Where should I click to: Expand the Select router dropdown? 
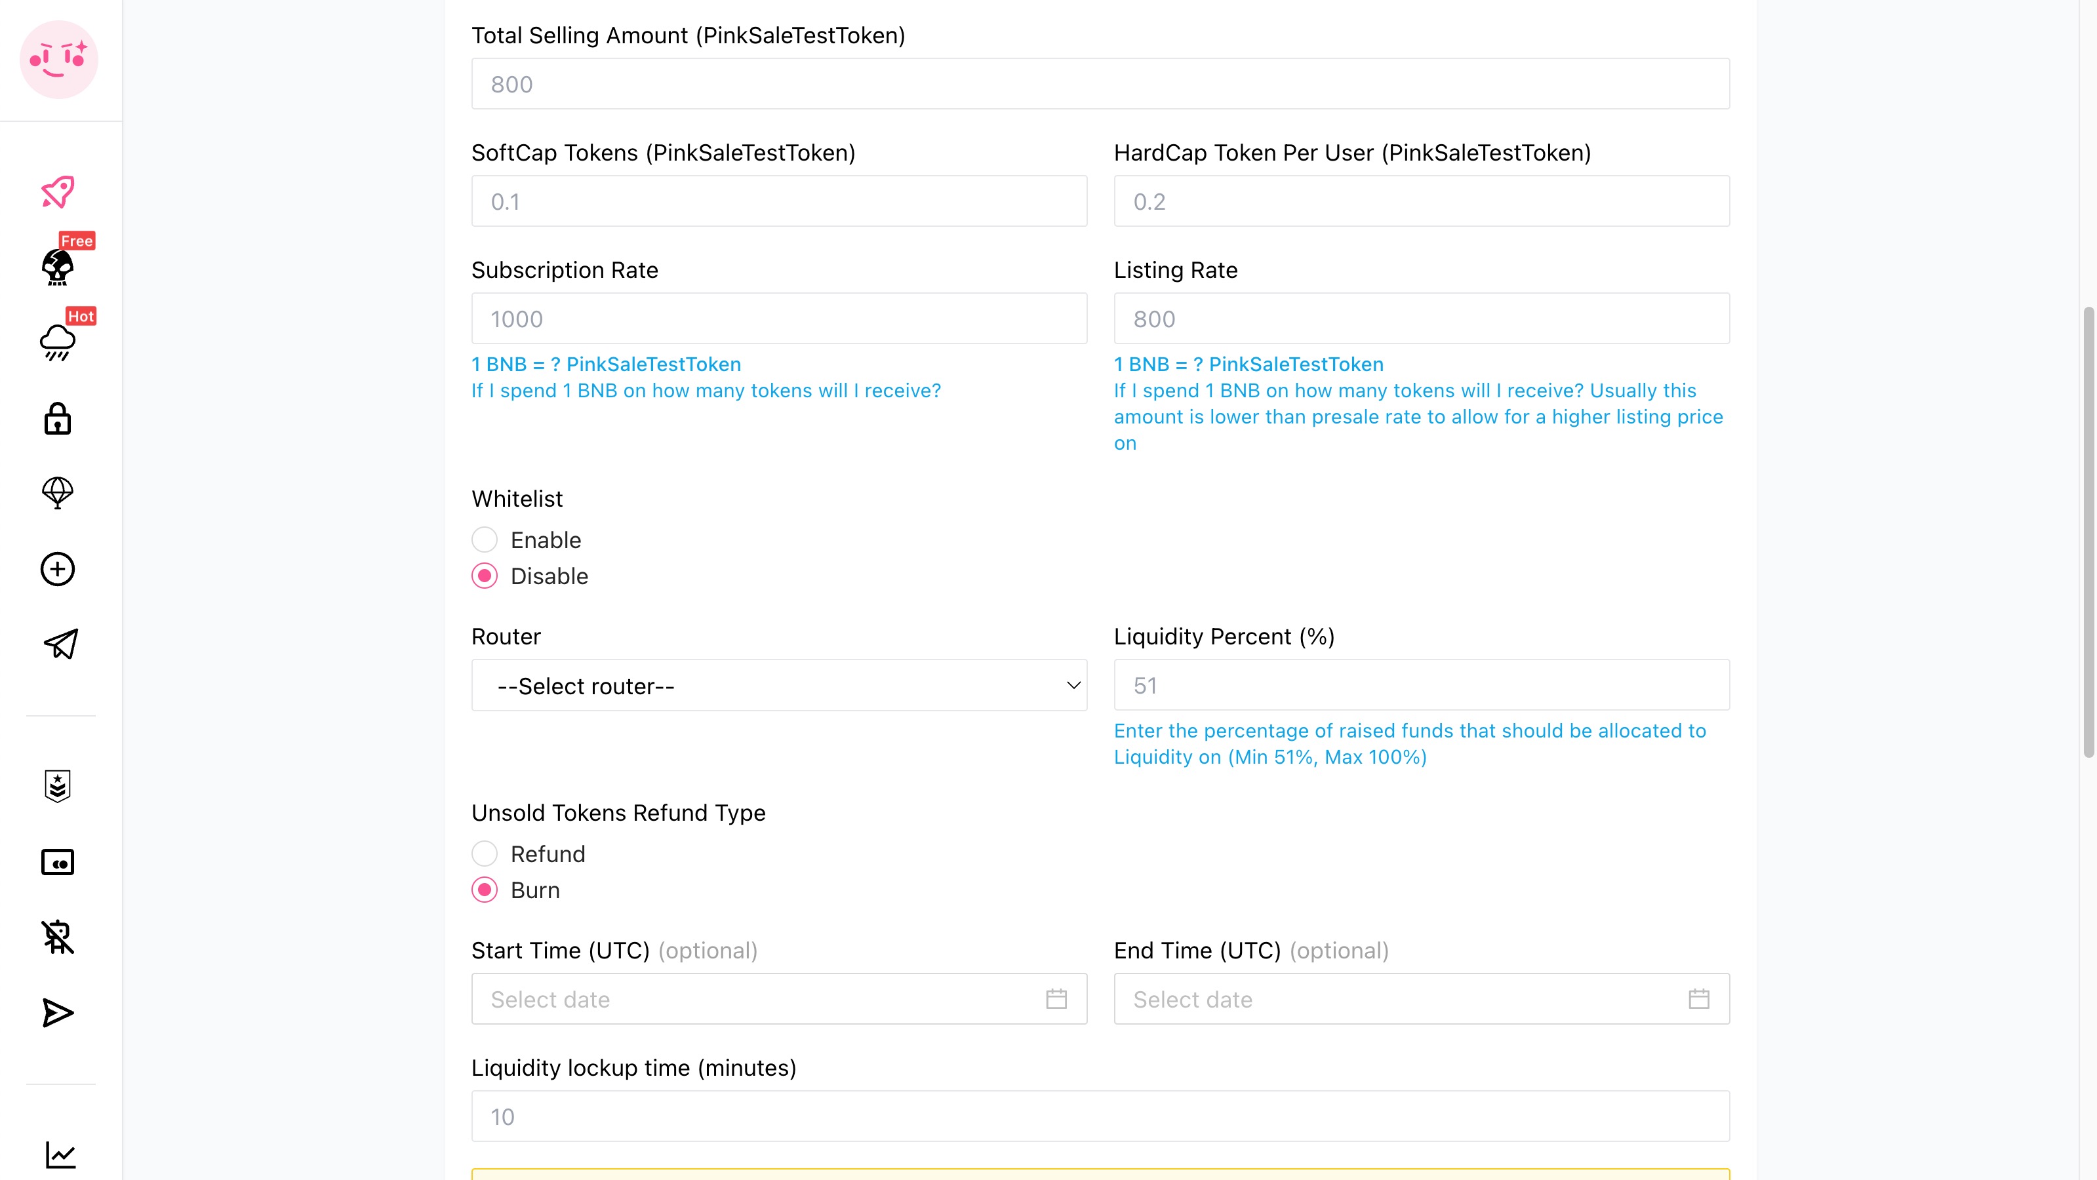click(779, 685)
